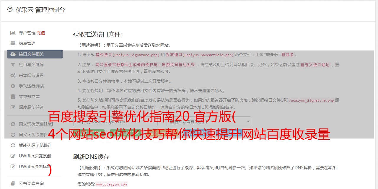Expand the website URL dropdown showing ucaiyun.com
The image size is (378, 189).
(118, 121)
